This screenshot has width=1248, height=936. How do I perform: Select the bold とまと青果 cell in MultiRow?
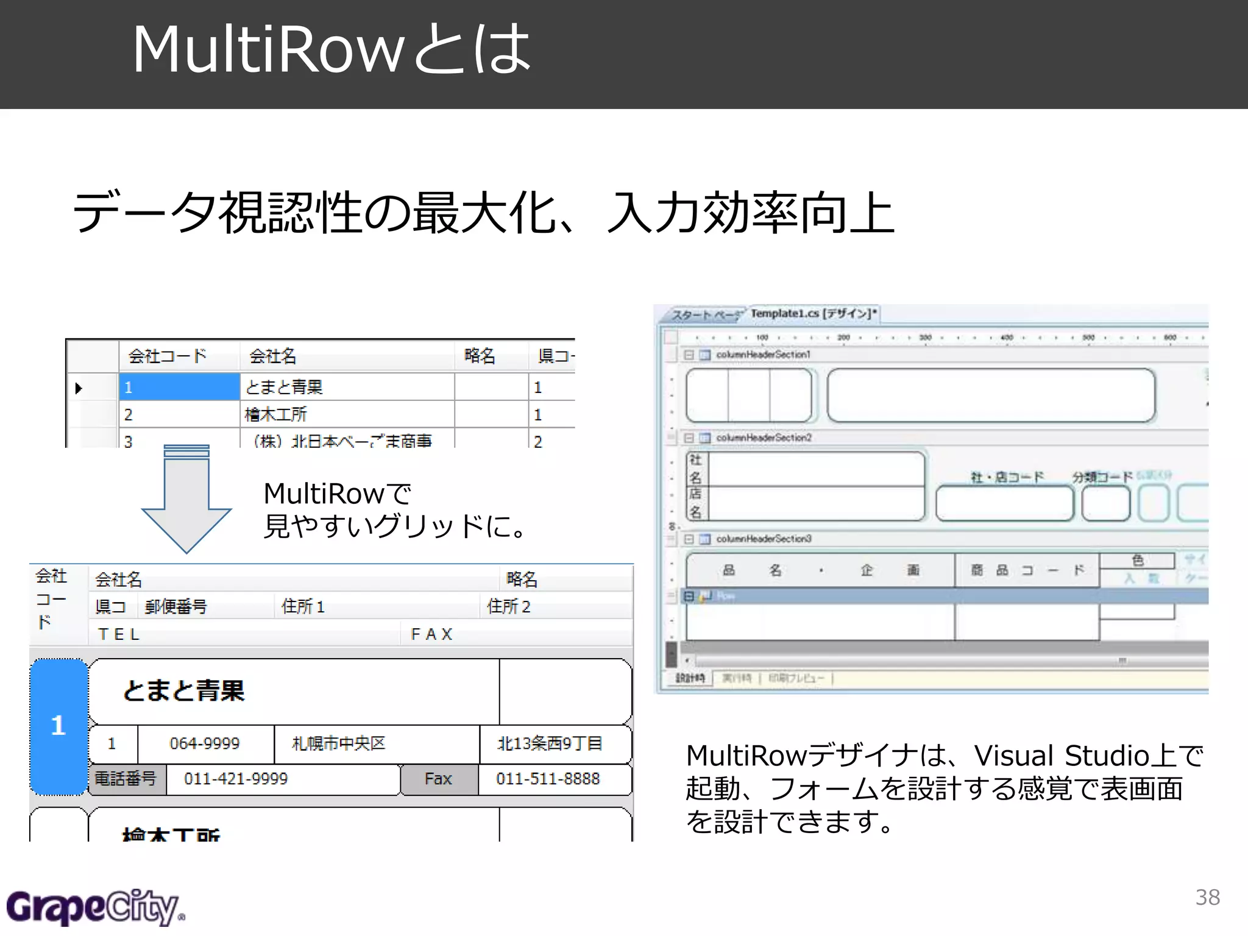(294, 692)
